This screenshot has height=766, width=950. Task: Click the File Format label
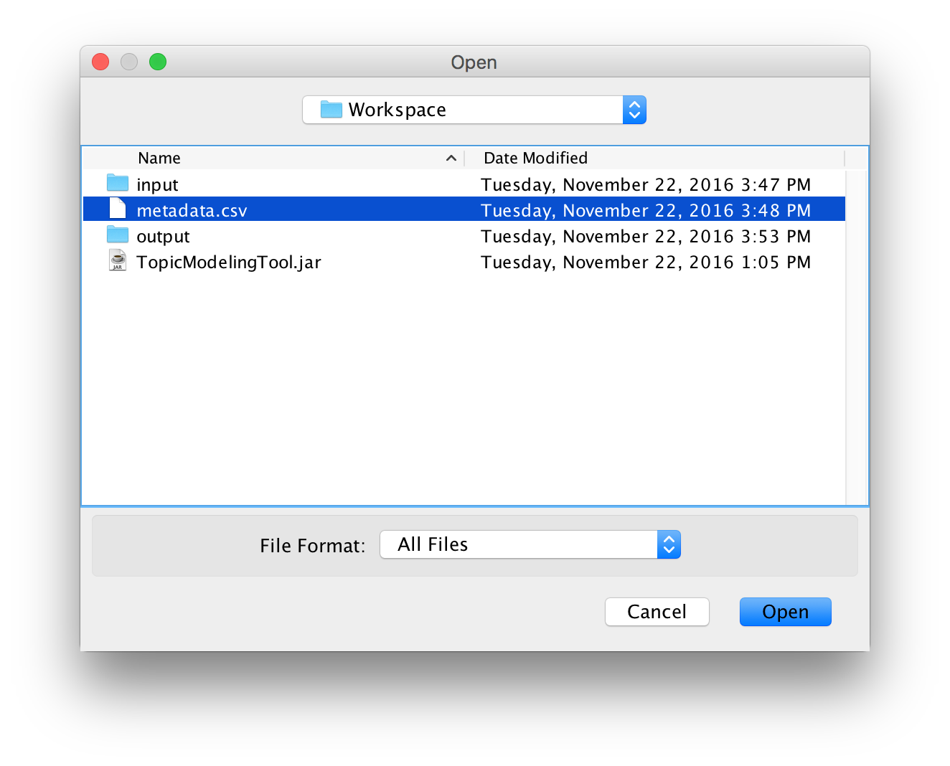(312, 546)
